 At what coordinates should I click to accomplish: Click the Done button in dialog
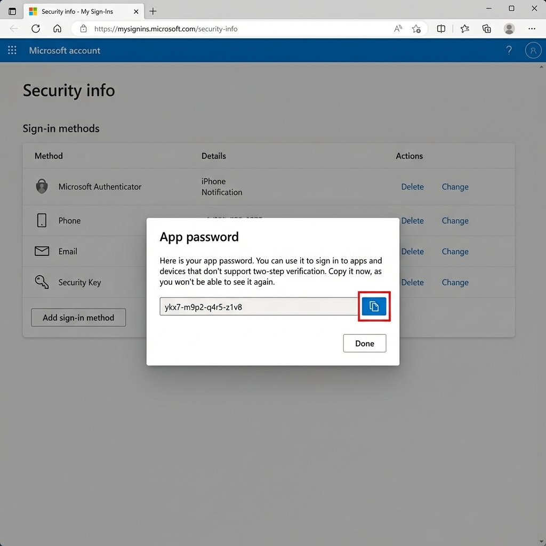pyautogui.click(x=364, y=343)
